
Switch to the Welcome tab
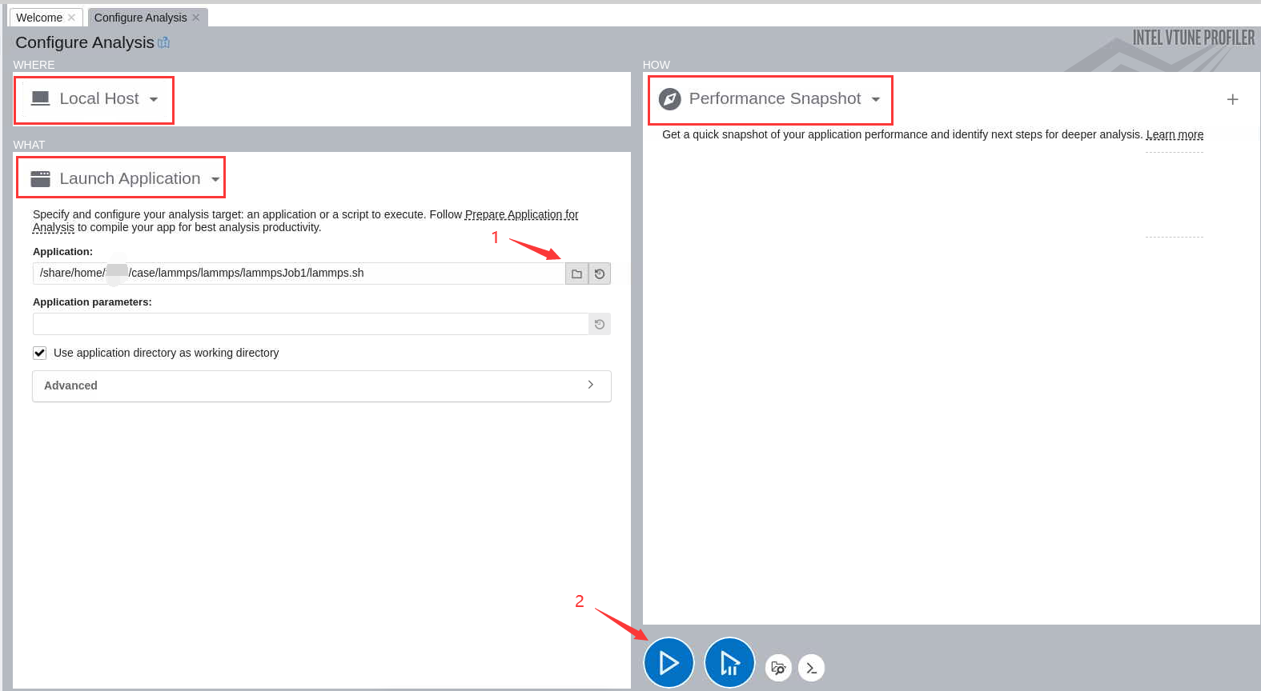pyautogui.click(x=39, y=18)
